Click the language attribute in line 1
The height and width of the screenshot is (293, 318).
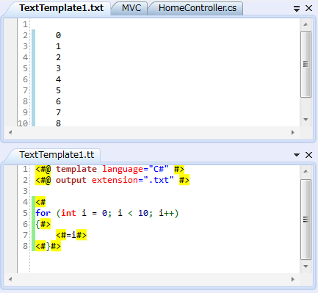click(123, 169)
